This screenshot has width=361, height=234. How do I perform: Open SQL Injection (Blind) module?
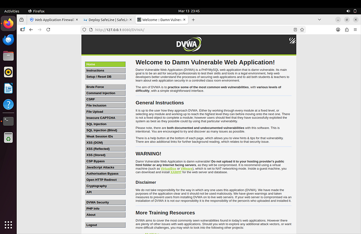(x=105, y=130)
